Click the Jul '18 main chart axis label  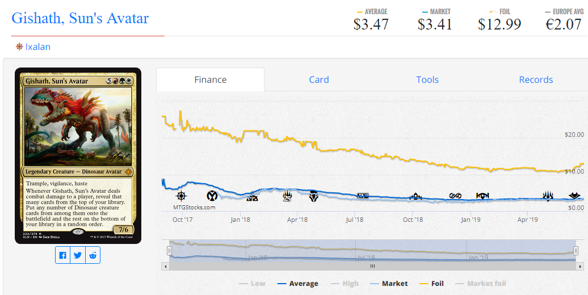tap(354, 220)
